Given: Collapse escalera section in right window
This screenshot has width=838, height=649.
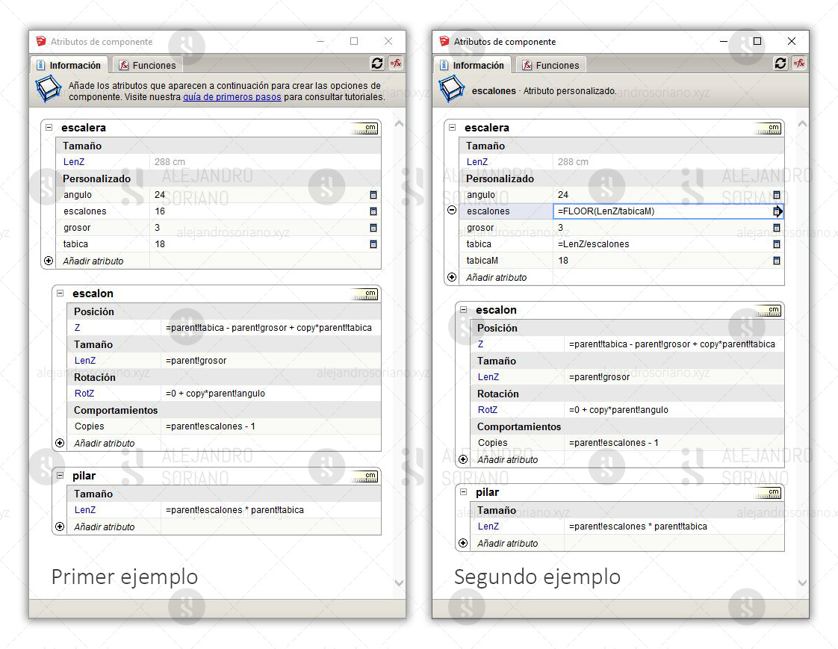Looking at the screenshot, I should tap(453, 128).
